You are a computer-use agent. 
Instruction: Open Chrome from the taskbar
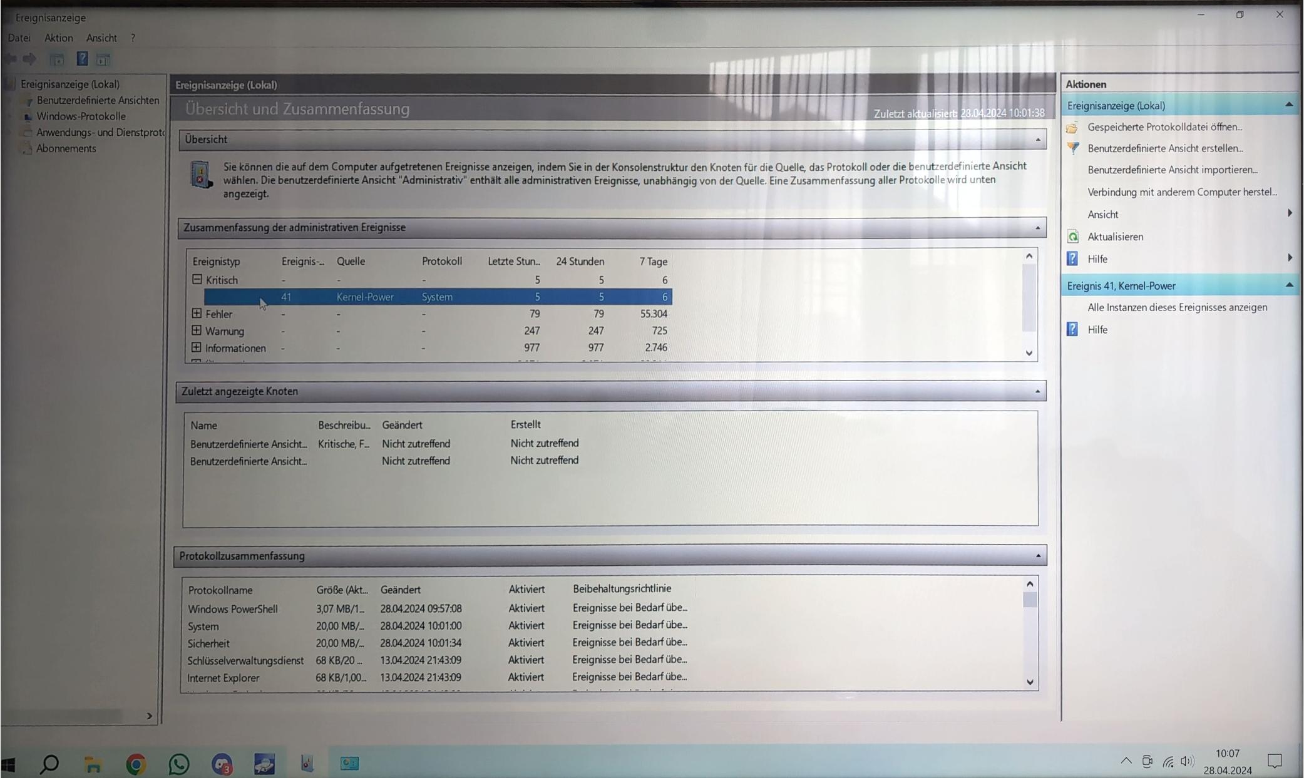tap(136, 764)
